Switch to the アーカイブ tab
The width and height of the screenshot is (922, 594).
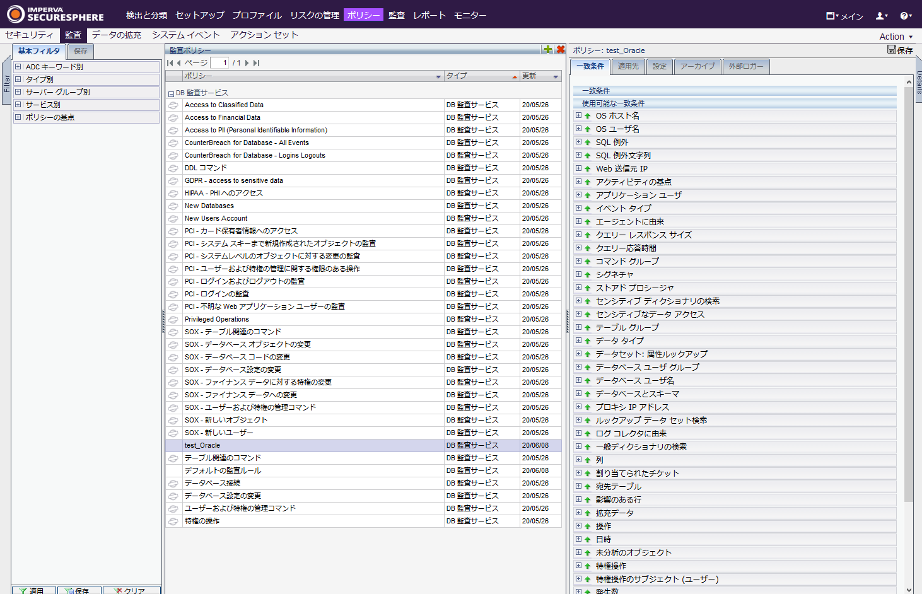tap(697, 66)
